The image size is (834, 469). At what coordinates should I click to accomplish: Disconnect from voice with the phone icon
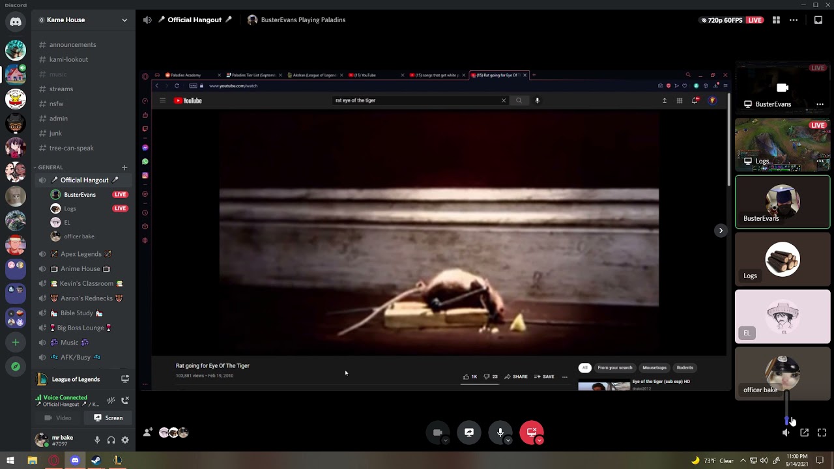pos(125,400)
